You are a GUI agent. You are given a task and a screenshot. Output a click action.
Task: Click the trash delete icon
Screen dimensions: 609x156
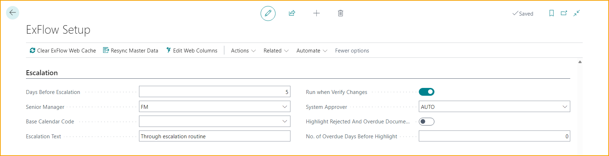point(341,13)
